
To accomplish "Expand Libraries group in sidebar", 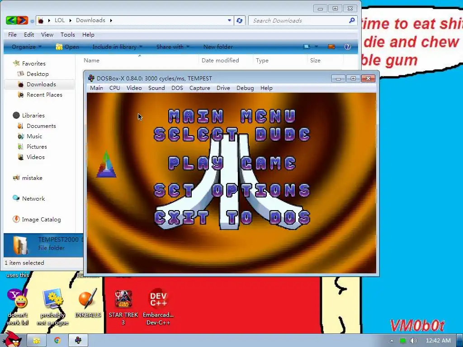I will (33, 115).
